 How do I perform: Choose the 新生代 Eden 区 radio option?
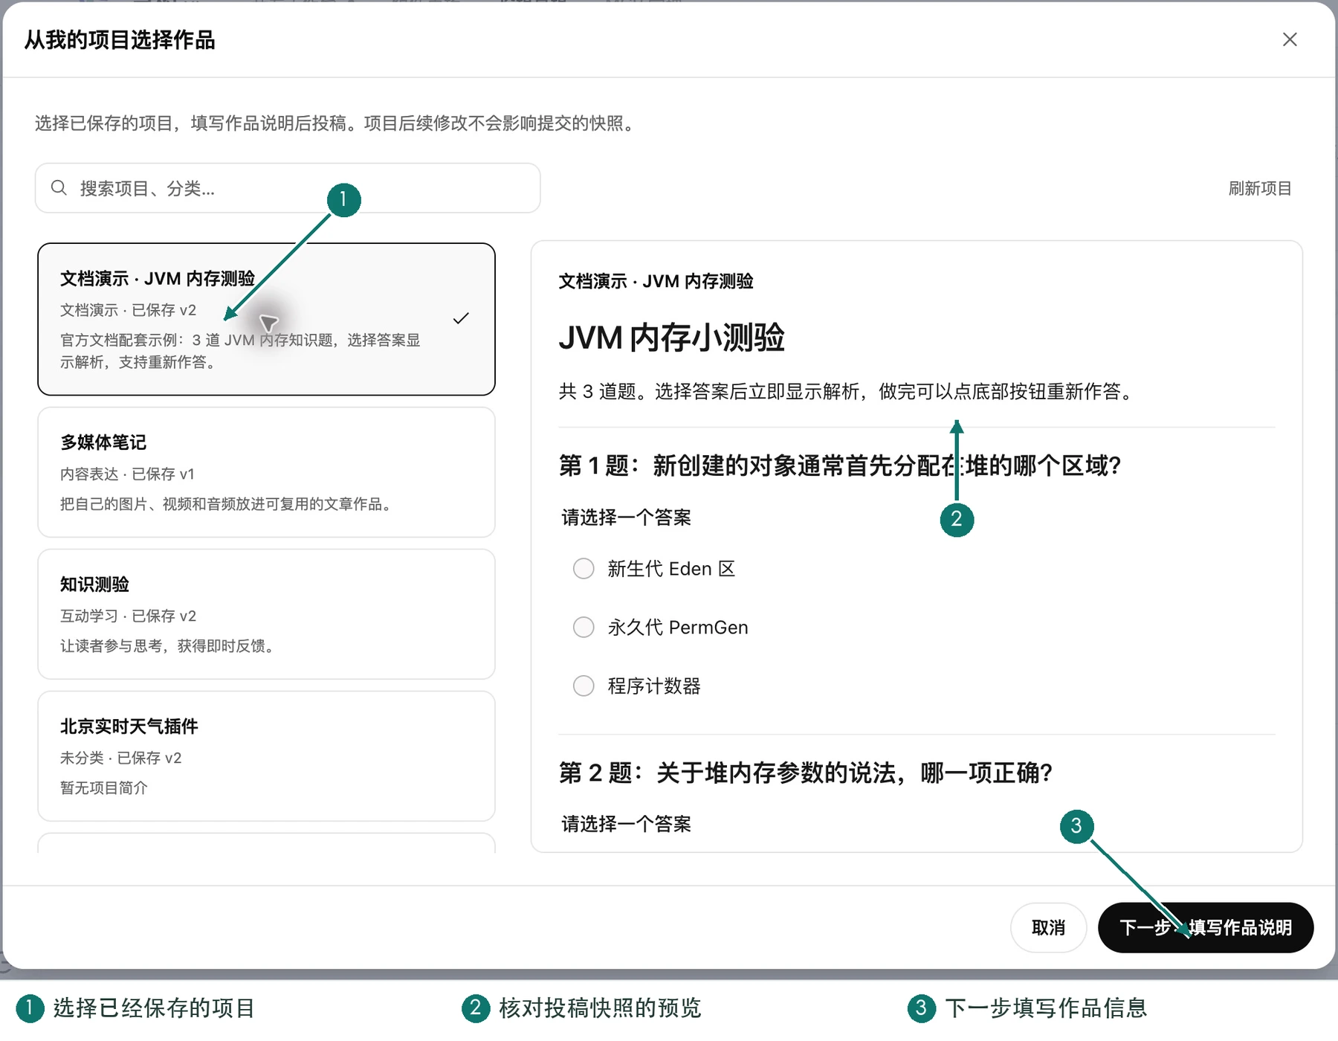pyautogui.click(x=584, y=569)
